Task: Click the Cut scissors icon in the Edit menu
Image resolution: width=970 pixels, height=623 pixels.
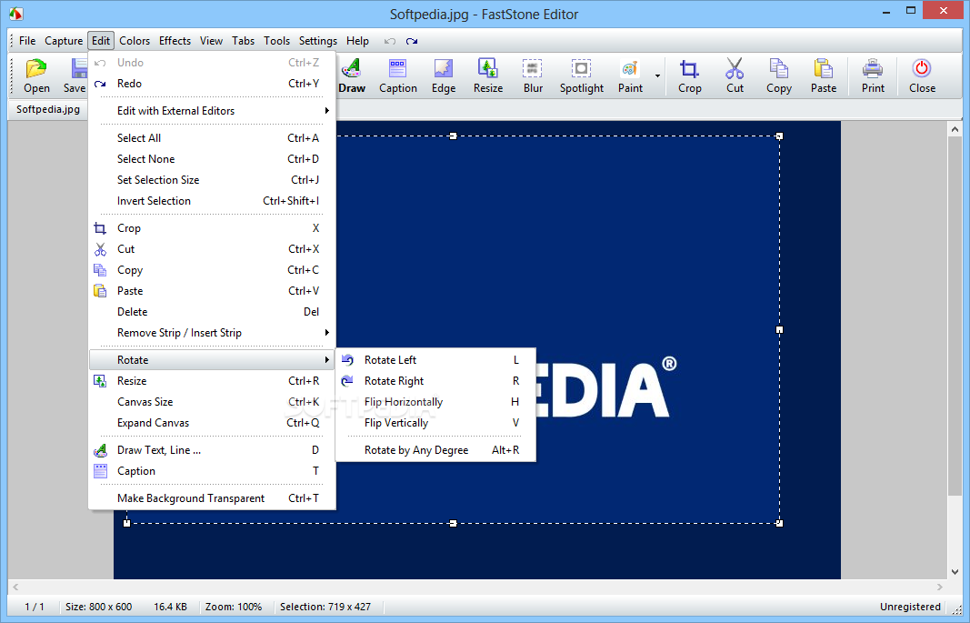Action: coord(100,249)
